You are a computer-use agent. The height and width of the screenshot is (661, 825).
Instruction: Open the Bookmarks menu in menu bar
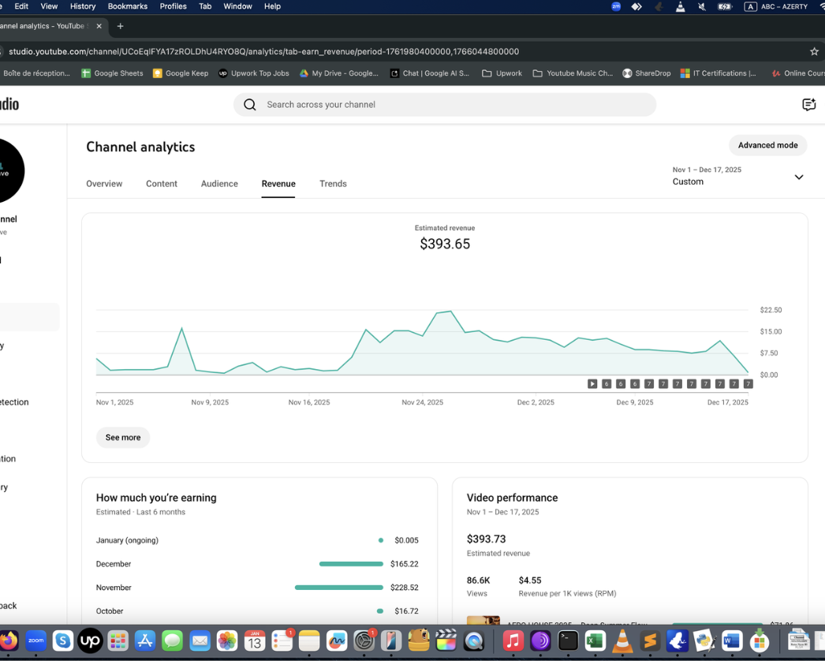point(127,6)
